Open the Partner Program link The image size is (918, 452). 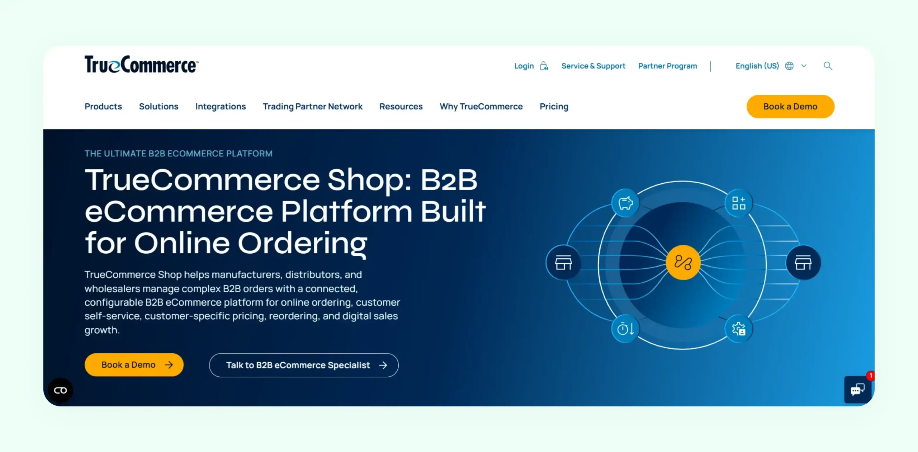668,66
